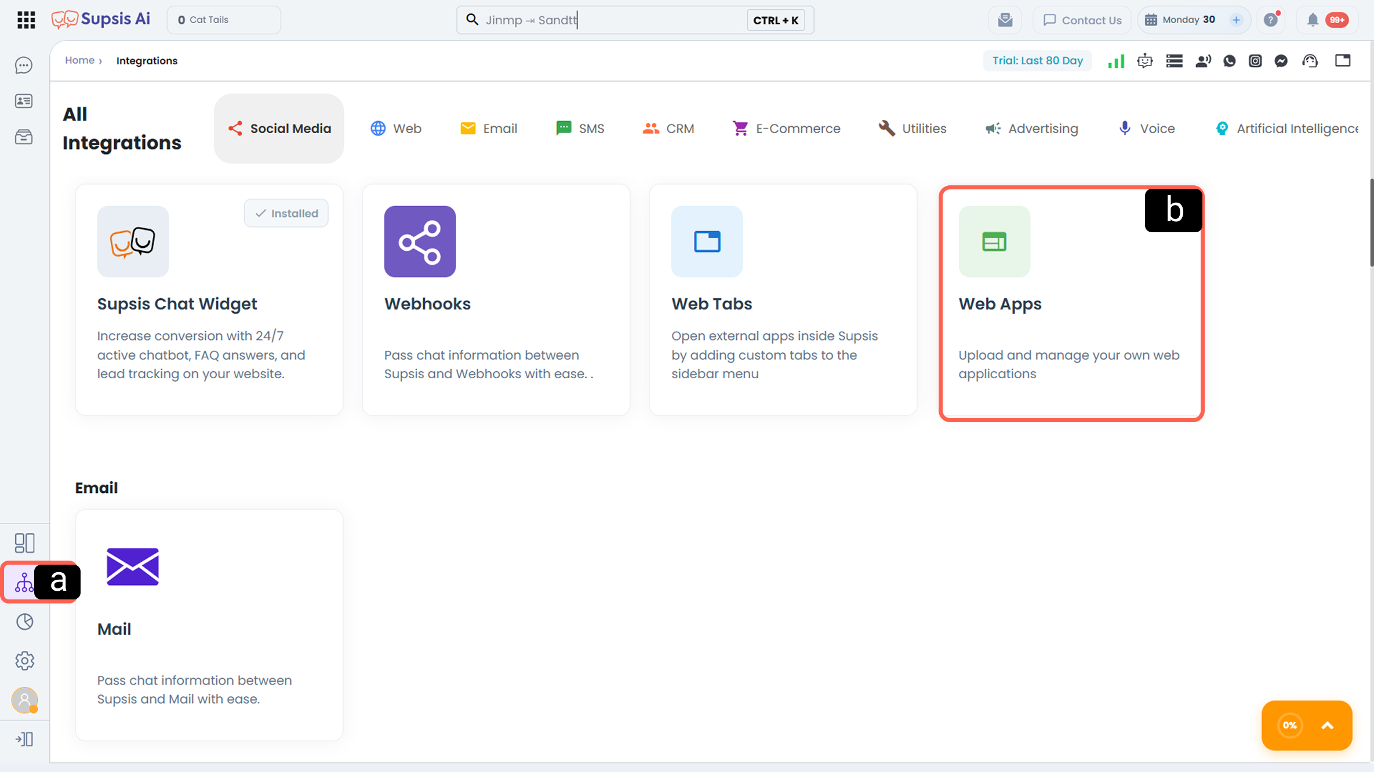Screen dimensions: 1374x772
Task: Click the stacked list header icon
Action: tap(1175, 61)
